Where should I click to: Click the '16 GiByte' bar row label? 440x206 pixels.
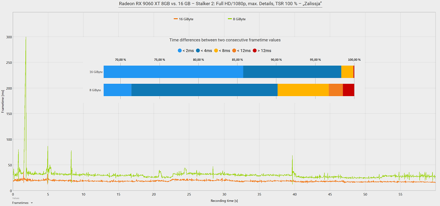(96, 72)
